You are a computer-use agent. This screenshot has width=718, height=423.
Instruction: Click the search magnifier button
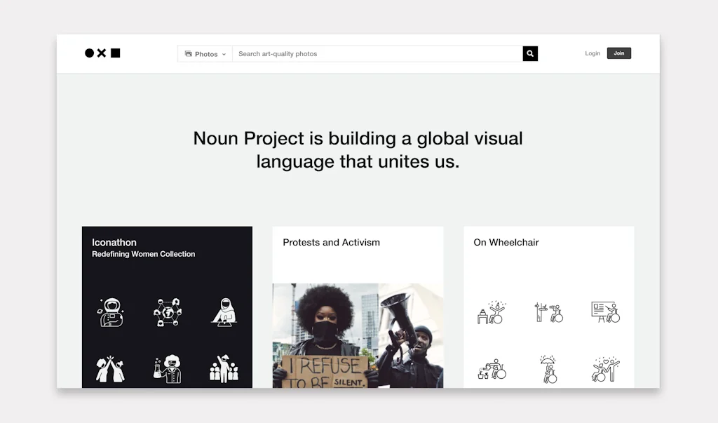point(529,53)
